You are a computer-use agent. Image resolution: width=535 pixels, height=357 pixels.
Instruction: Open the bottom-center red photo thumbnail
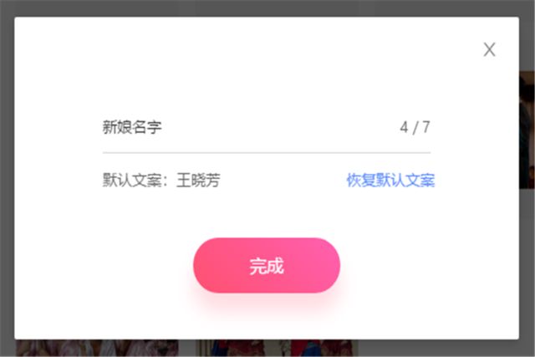click(277, 348)
